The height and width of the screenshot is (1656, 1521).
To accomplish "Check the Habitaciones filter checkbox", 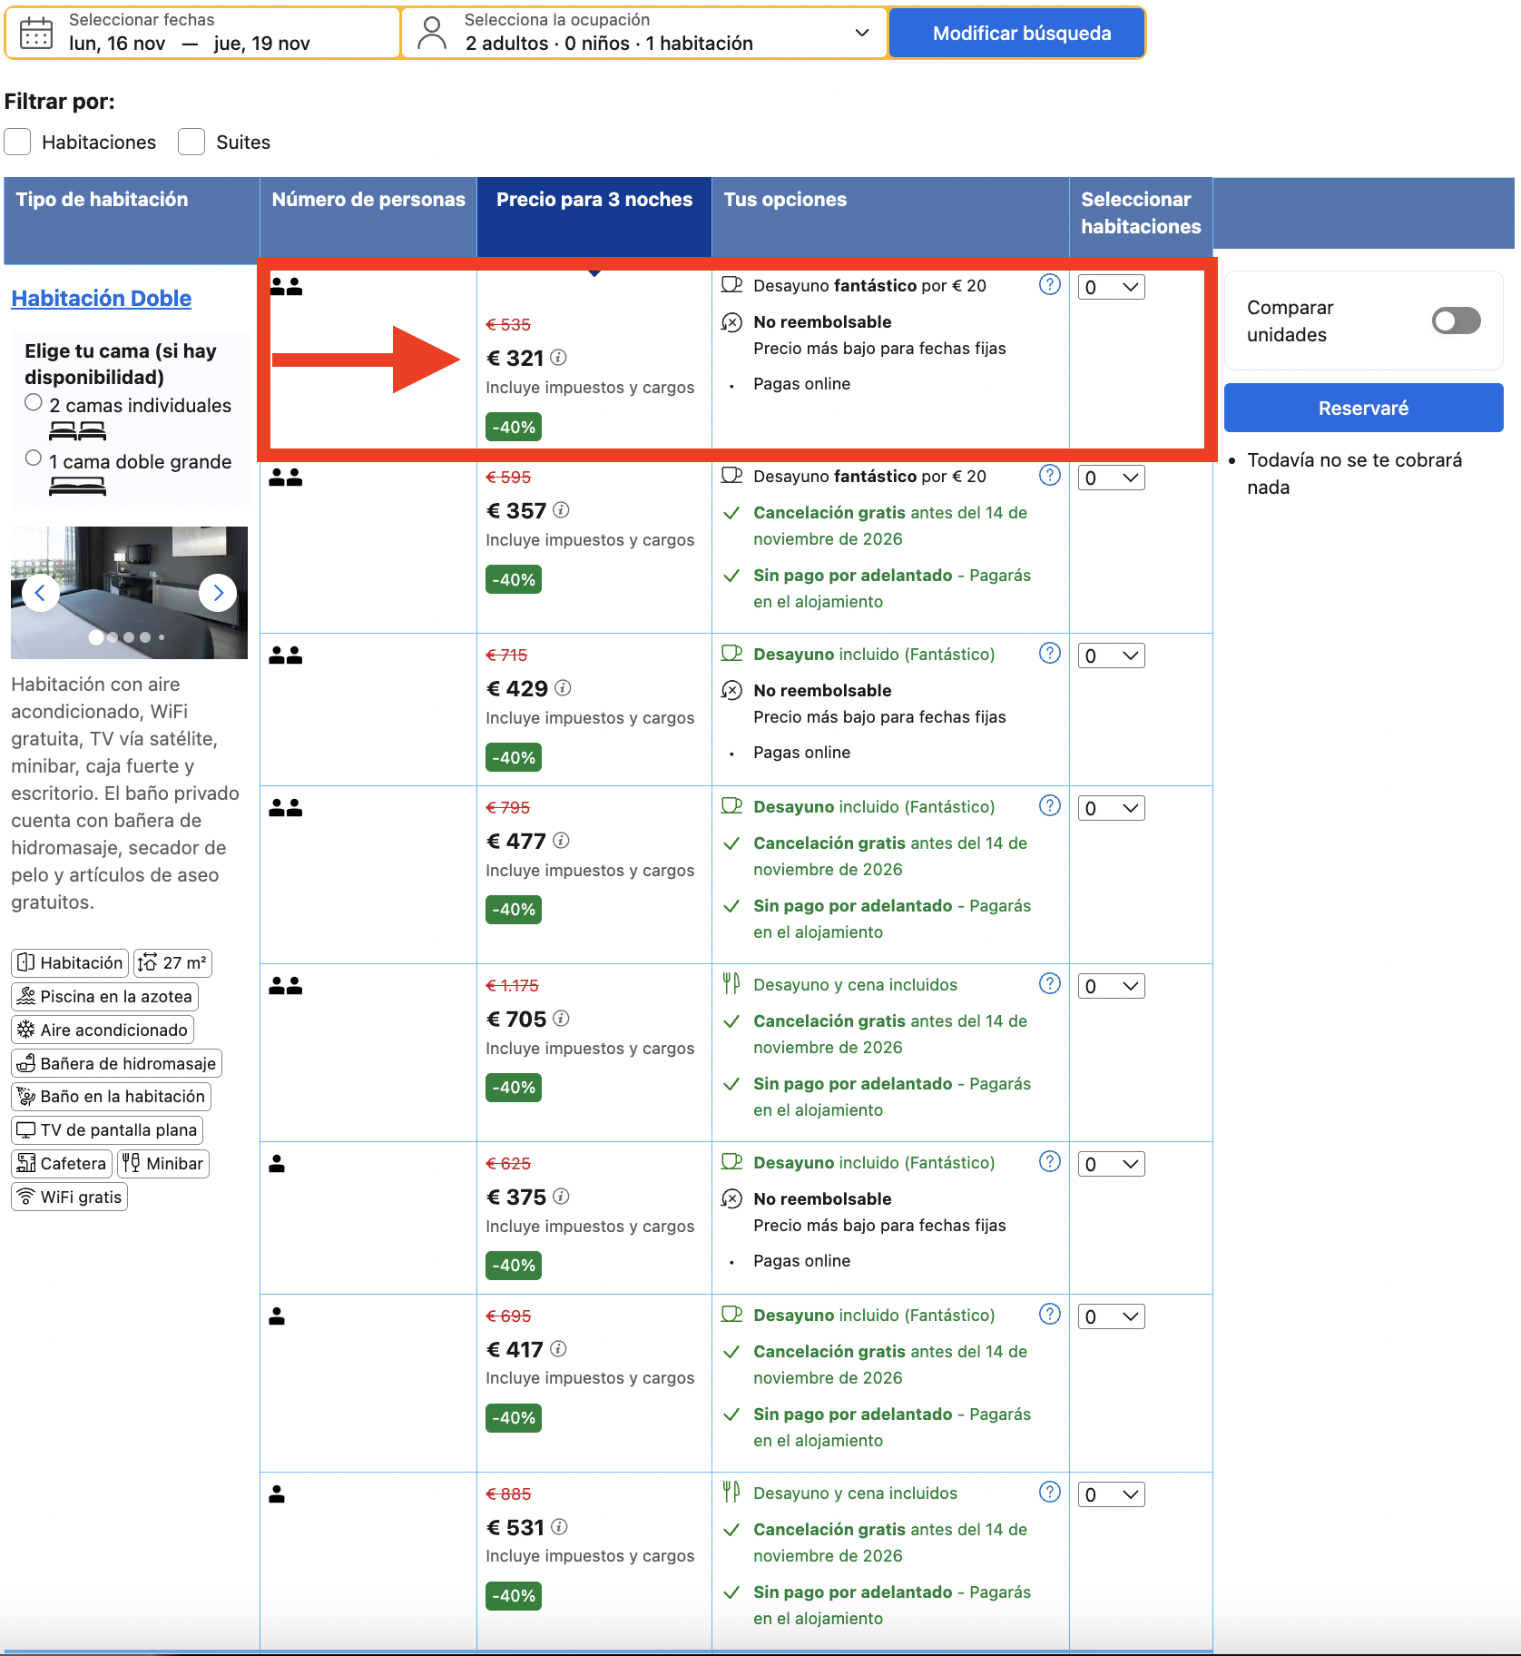I will 18,143.
